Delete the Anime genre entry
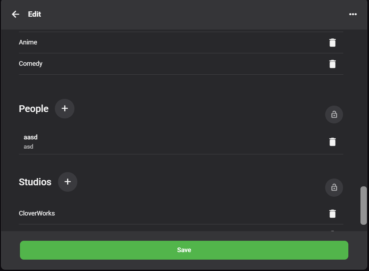Viewport: 369px width, 271px height. (x=332, y=43)
